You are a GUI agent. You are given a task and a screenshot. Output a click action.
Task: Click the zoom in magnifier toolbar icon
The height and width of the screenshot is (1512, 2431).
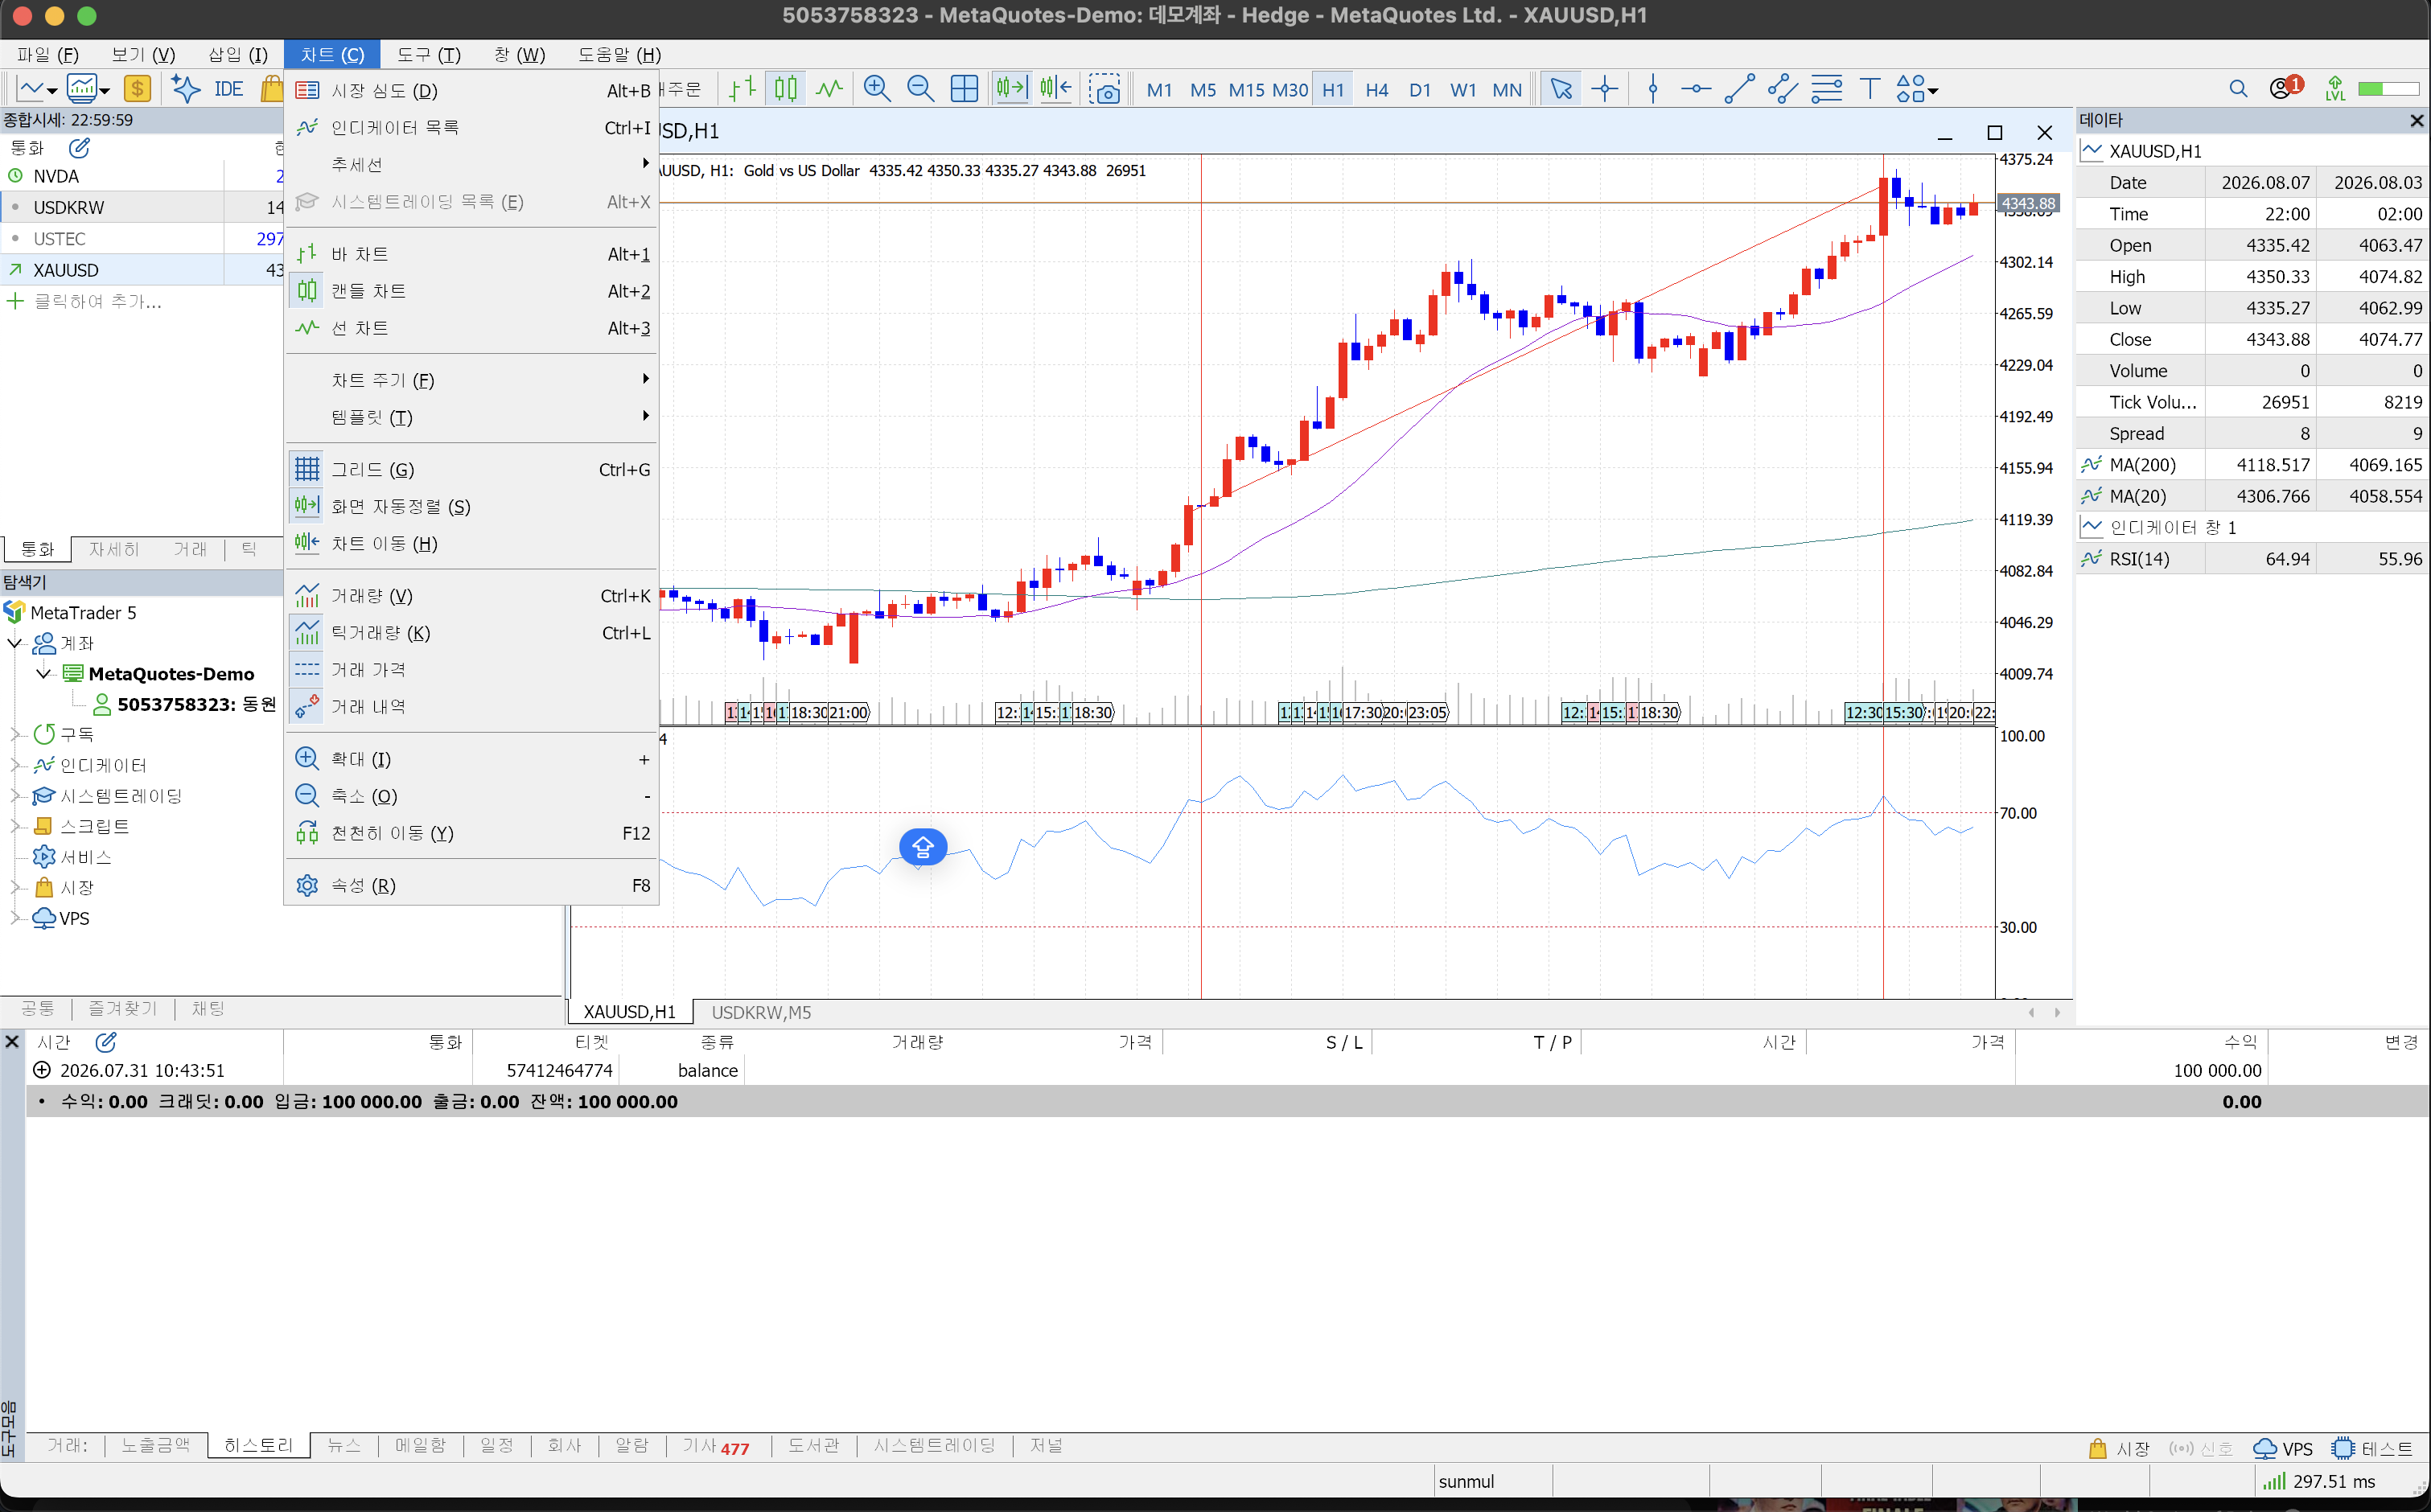pyautogui.click(x=876, y=89)
